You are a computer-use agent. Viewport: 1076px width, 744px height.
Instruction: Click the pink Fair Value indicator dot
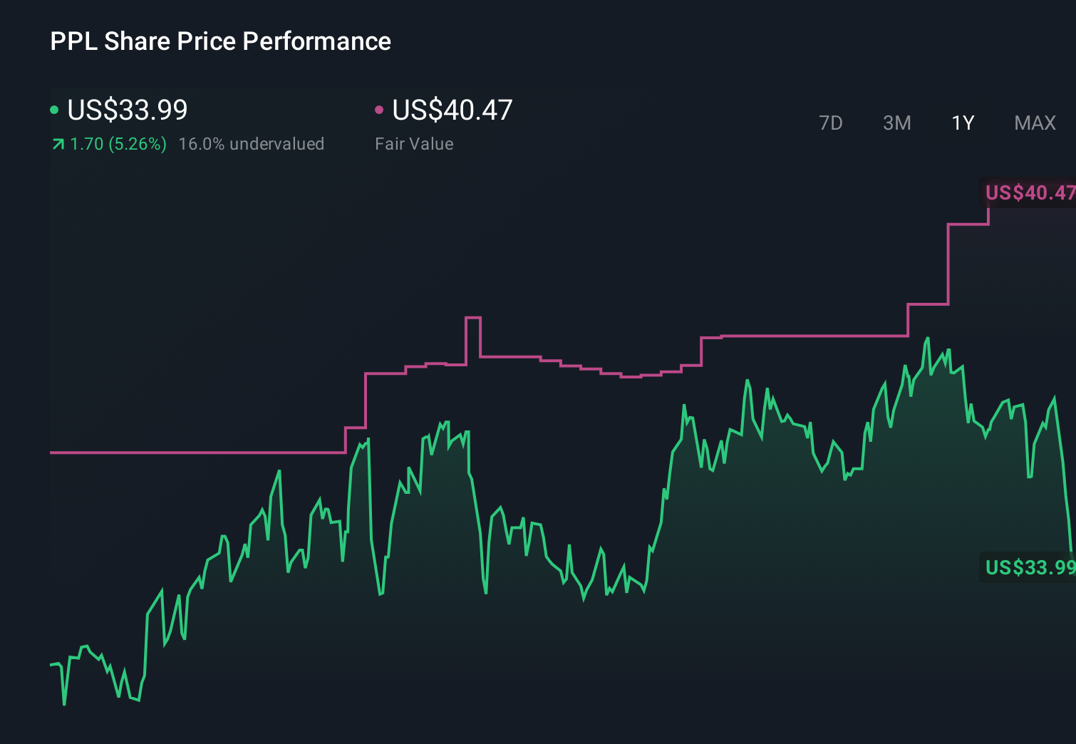pyautogui.click(x=380, y=110)
